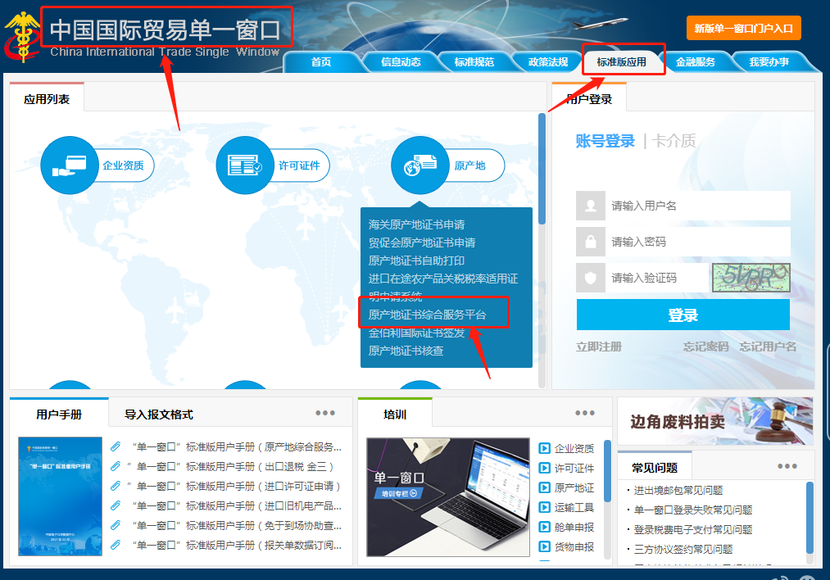Viewport: 830px width, 580px height.
Task: Select the 用户手册 tab
Action: click(x=59, y=415)
